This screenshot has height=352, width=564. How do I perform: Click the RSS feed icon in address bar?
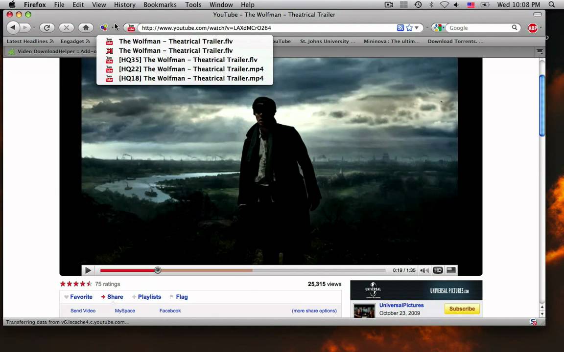pyautogui.click(x=400, y=28)
